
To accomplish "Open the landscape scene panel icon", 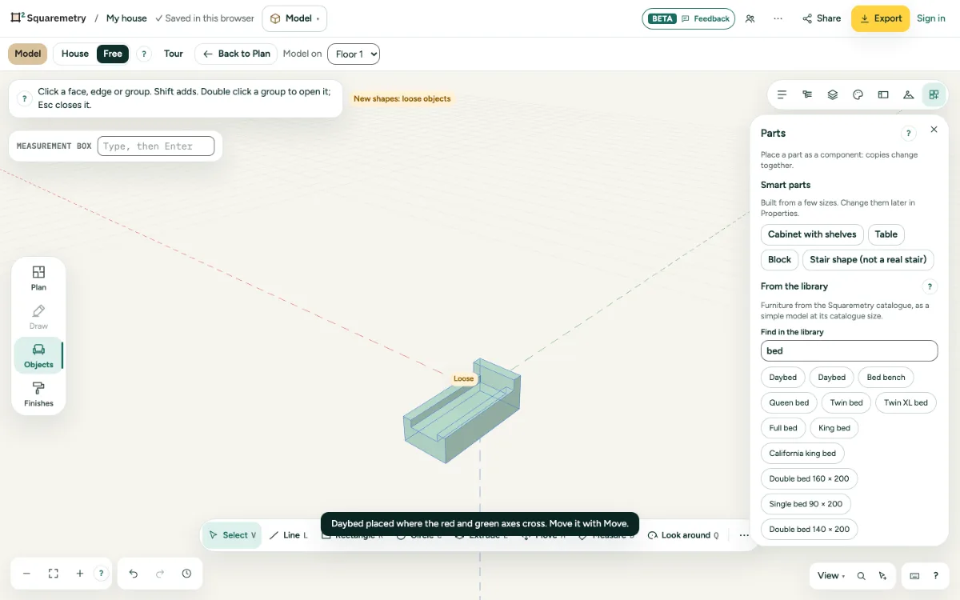I will (x=908, y=94).
